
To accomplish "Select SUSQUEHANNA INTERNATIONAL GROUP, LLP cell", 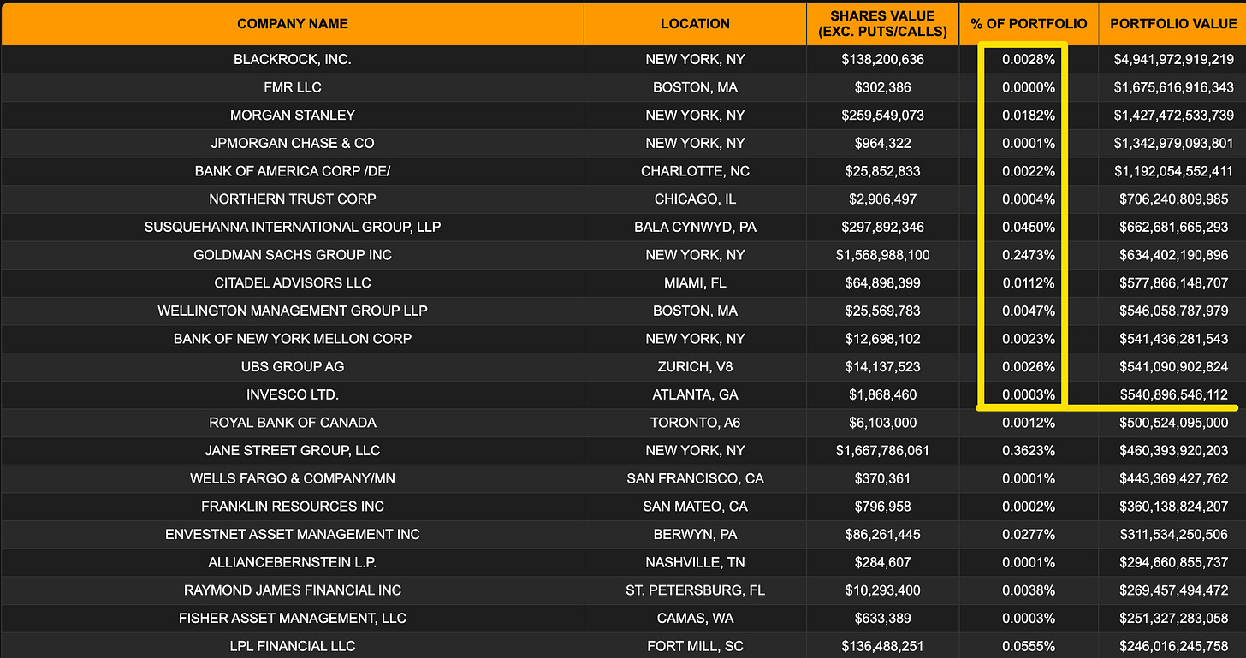I will [293, 227].
